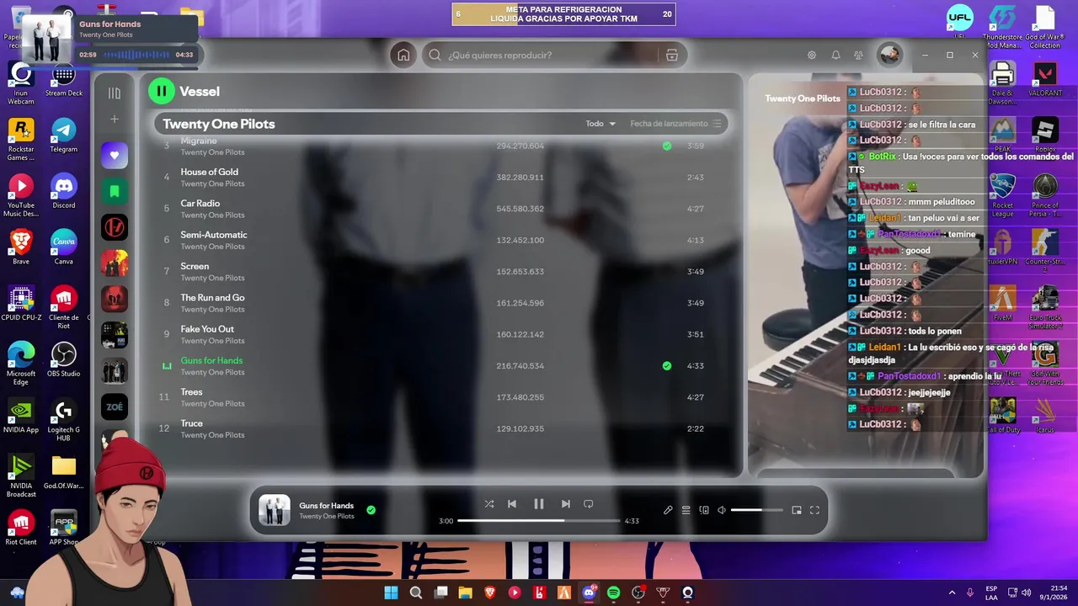Screen dimensions: 1078x606
Task: Open Fecha de lanzamiento sort dropdown
Action: click(676, 124)
